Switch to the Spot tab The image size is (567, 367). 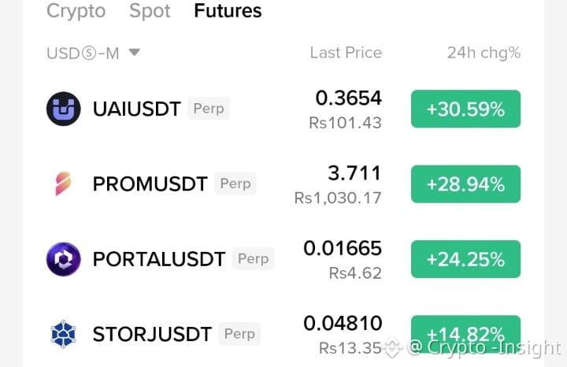150,11
